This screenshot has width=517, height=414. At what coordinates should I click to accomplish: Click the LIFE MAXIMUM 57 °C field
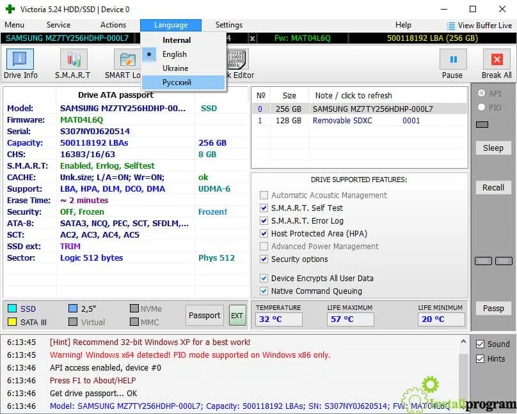(x=350, y=319)
